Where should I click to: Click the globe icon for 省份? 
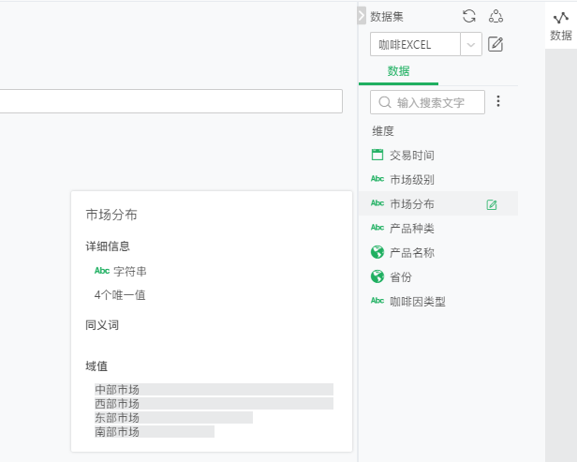[x=377, y=276]
